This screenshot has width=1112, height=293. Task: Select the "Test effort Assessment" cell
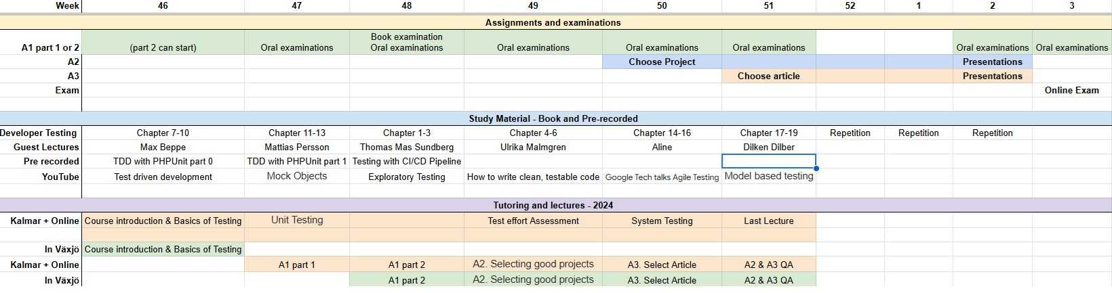pyautogui.click(x=533, y=221)
